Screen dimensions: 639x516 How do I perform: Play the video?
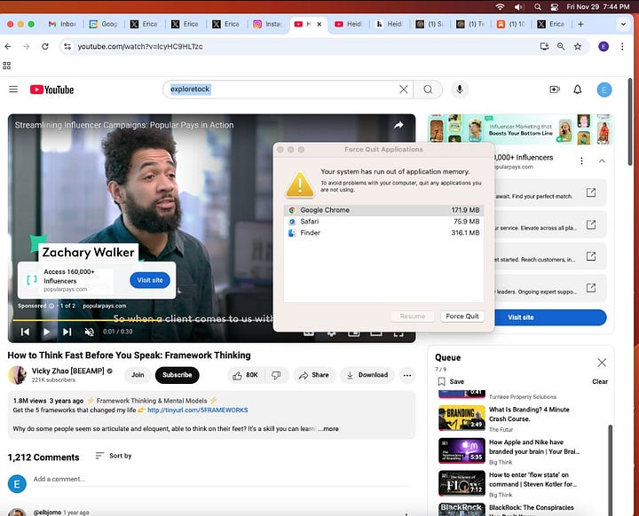point(46,332)
